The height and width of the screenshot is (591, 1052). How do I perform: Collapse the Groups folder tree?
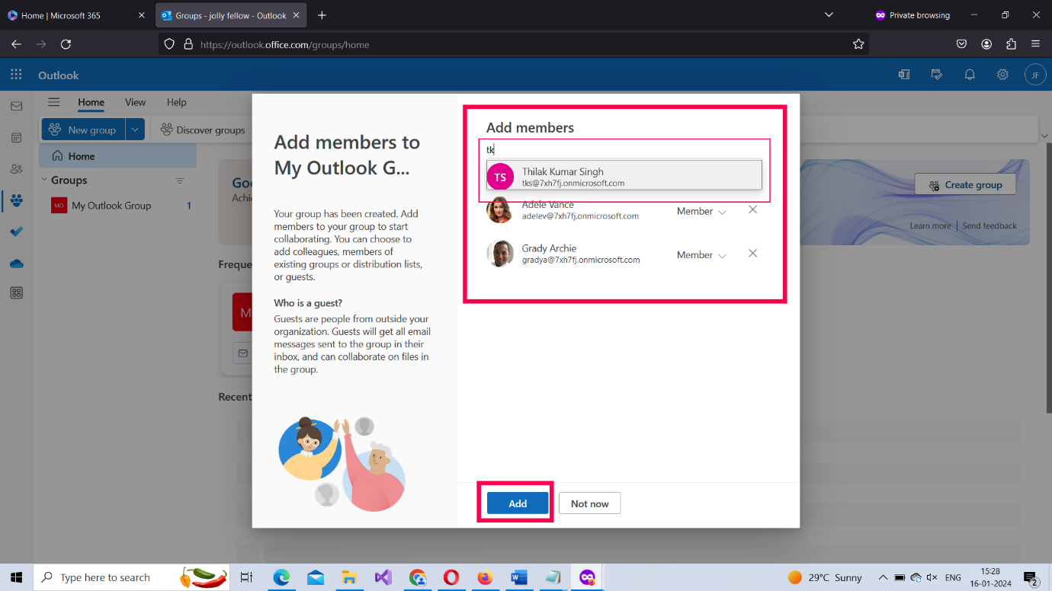(43, 180)
